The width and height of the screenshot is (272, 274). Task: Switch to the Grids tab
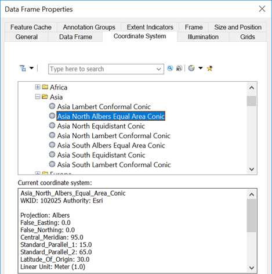click(248, 37)
